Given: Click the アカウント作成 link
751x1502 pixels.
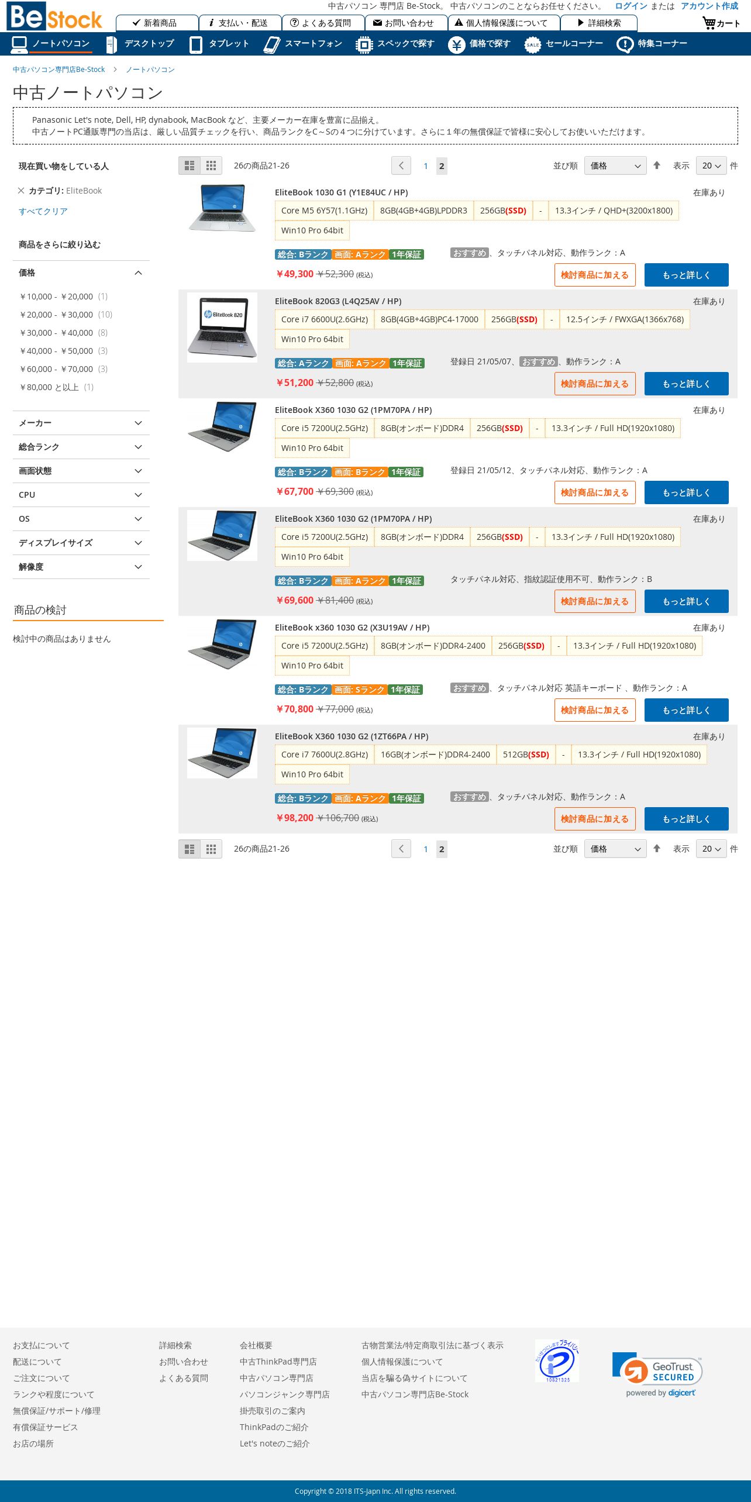Looking at the screenshot, I should (x=709, y=6).
